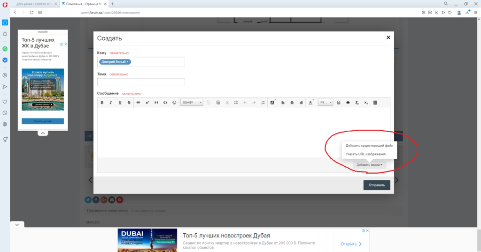This screenshot has width=481, height=252.
Task: Toggle italic formatting in the editor
Action: (x=111, y=103)
